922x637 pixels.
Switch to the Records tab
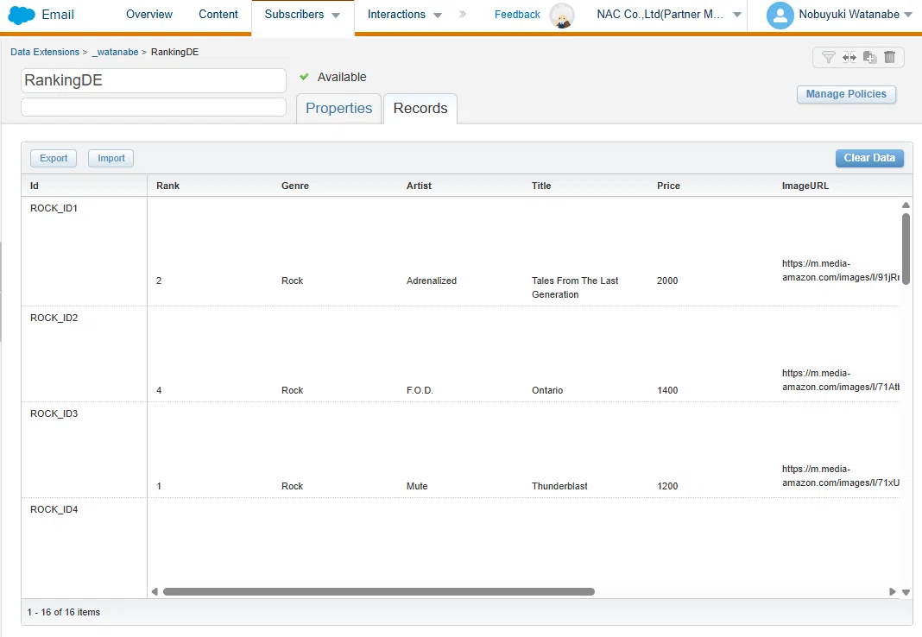click(420, 108)
